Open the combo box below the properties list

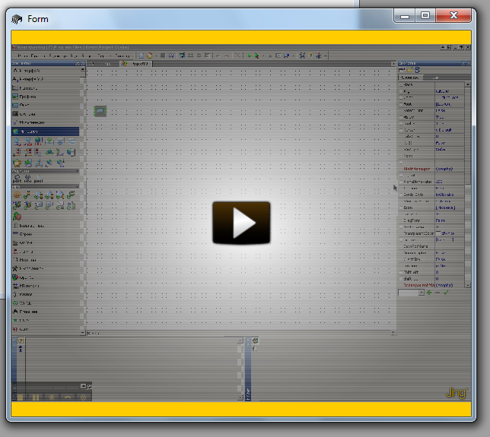[421, 293]
